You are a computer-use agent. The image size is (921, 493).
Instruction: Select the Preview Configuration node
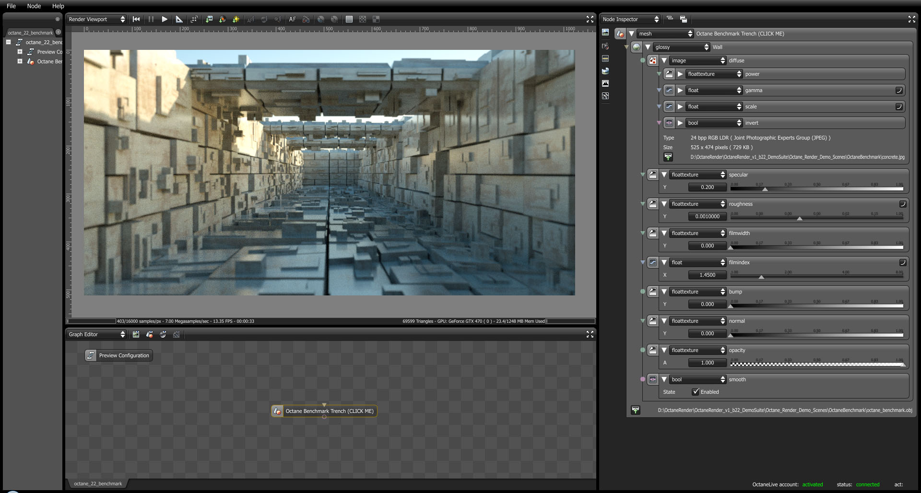119,355
